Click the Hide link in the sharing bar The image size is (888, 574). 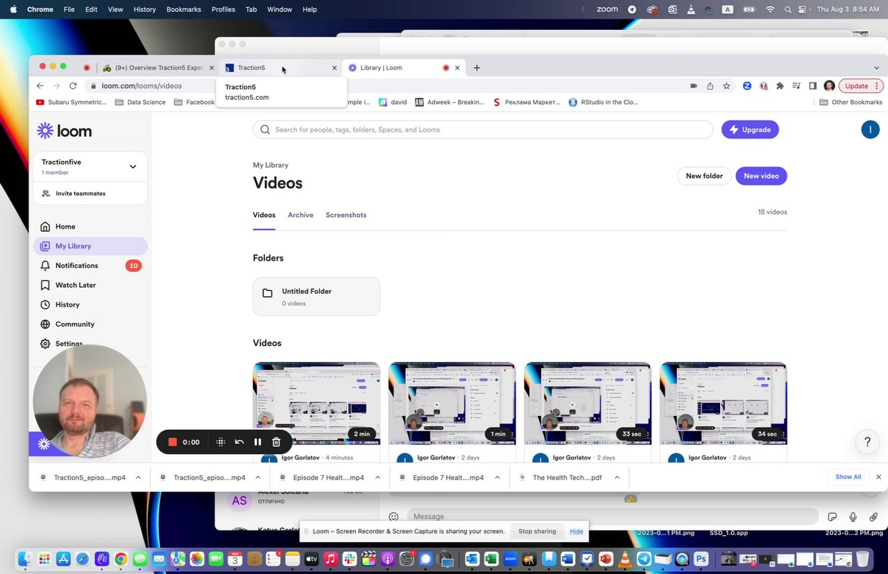[x=577, y=531]
